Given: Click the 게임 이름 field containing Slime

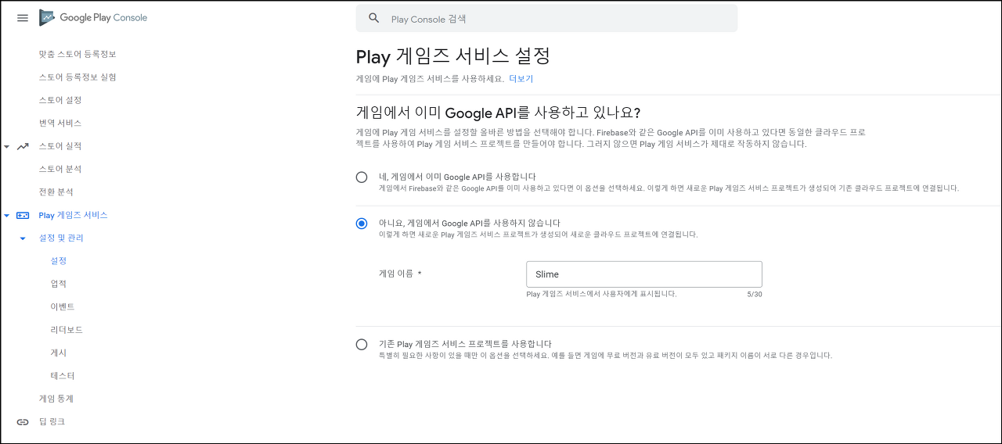Looking at the screenshot, I should (x=644, y=274).
